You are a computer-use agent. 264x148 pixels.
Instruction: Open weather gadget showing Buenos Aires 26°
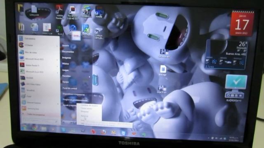[226, 54]
